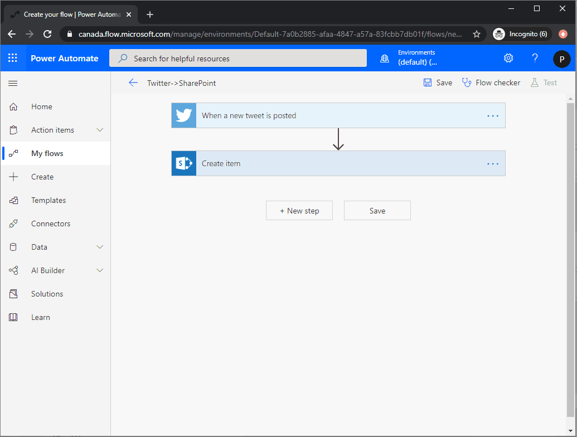Click the Twitter bird trigger icon
Image resolution: width=577 pixels, height=437 pixels.
click(184, 115)
